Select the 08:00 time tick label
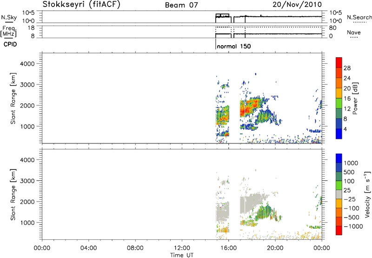This screenshot has height=258, width=372. [135, 248]
